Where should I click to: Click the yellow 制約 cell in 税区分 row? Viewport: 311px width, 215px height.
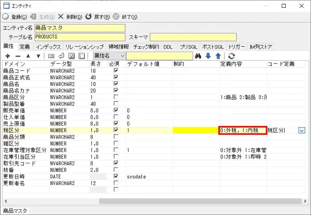[x=196, y=130]
